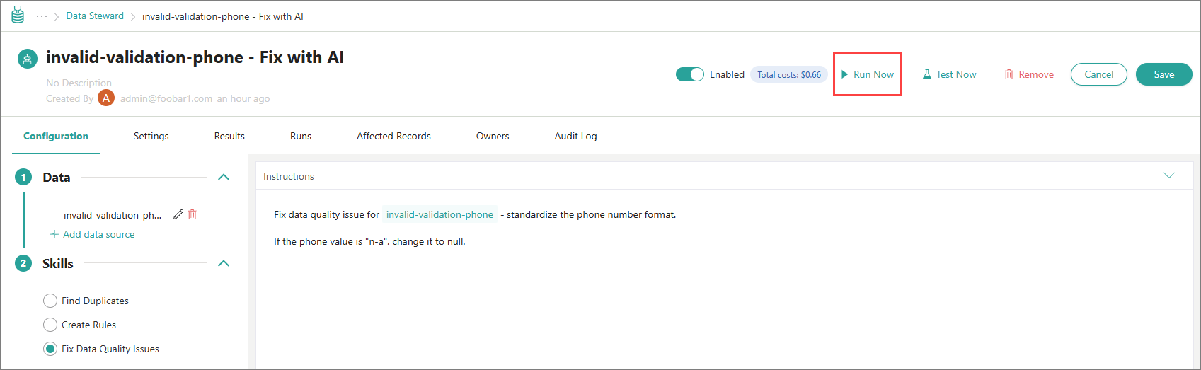
Task: Collapse the Data section
Action: pyautogui.click(x=224, y=177)
